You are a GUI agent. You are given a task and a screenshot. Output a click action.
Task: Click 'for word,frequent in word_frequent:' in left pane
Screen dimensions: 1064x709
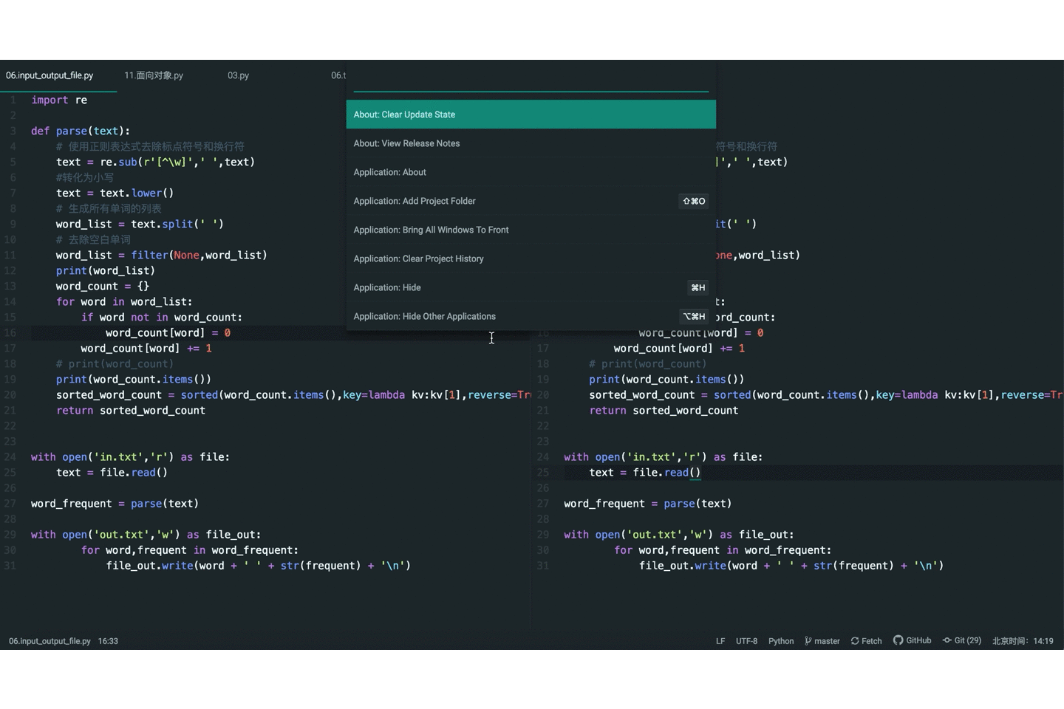[x=190, y=549]
